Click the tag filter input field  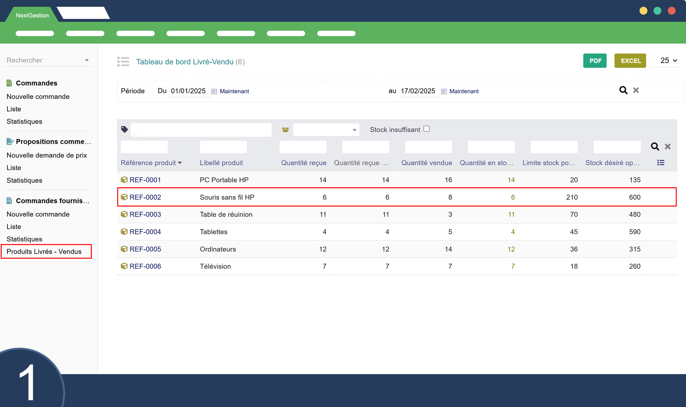click(x=201, y=130)
